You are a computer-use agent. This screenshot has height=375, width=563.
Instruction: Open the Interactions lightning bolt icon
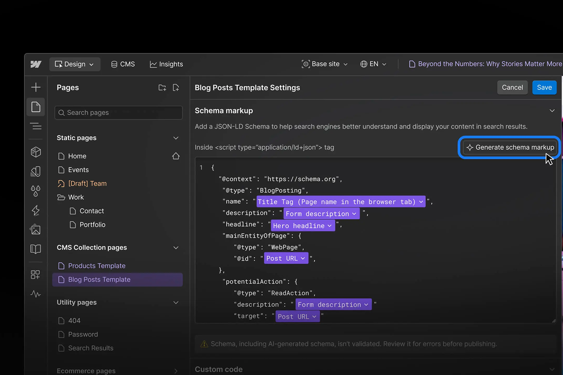tap(36, 210)
